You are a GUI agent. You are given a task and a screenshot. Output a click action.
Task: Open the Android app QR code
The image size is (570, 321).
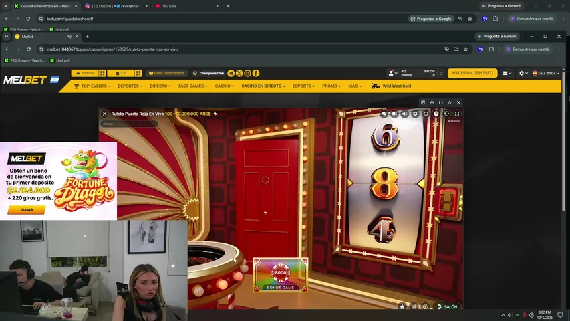(102, 73)
